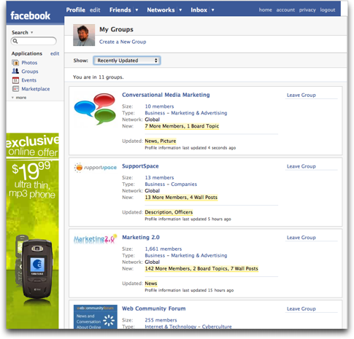Open the Marketing 2.0 group logo
Screen dimensions: 354x339
click(95, 239)
